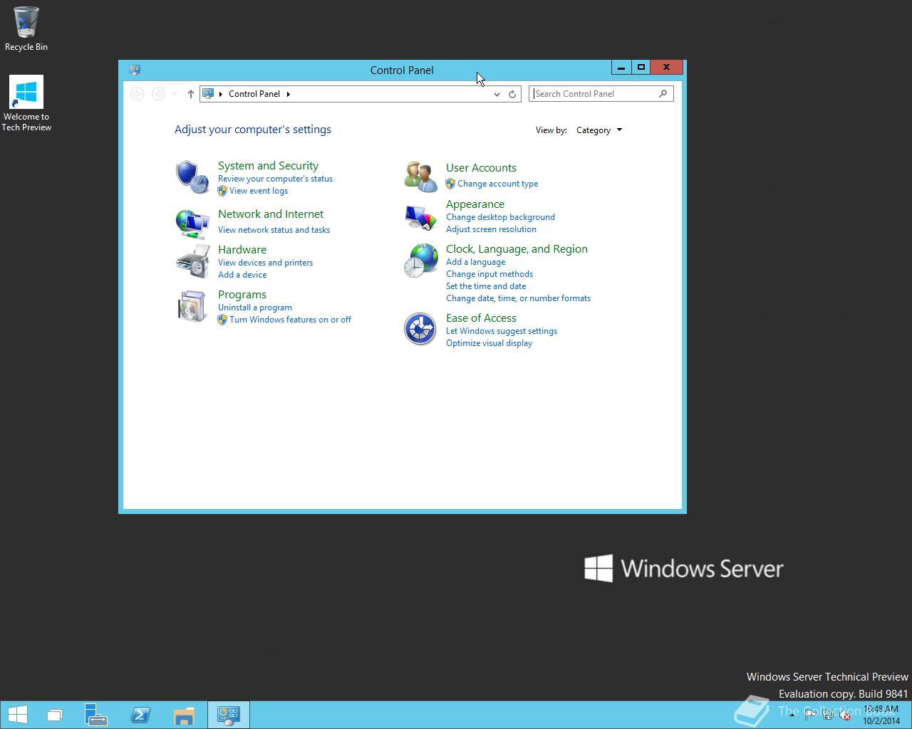The image size is (912, 729).
Task: Open Network and Internet category
Action: [271, 214]
